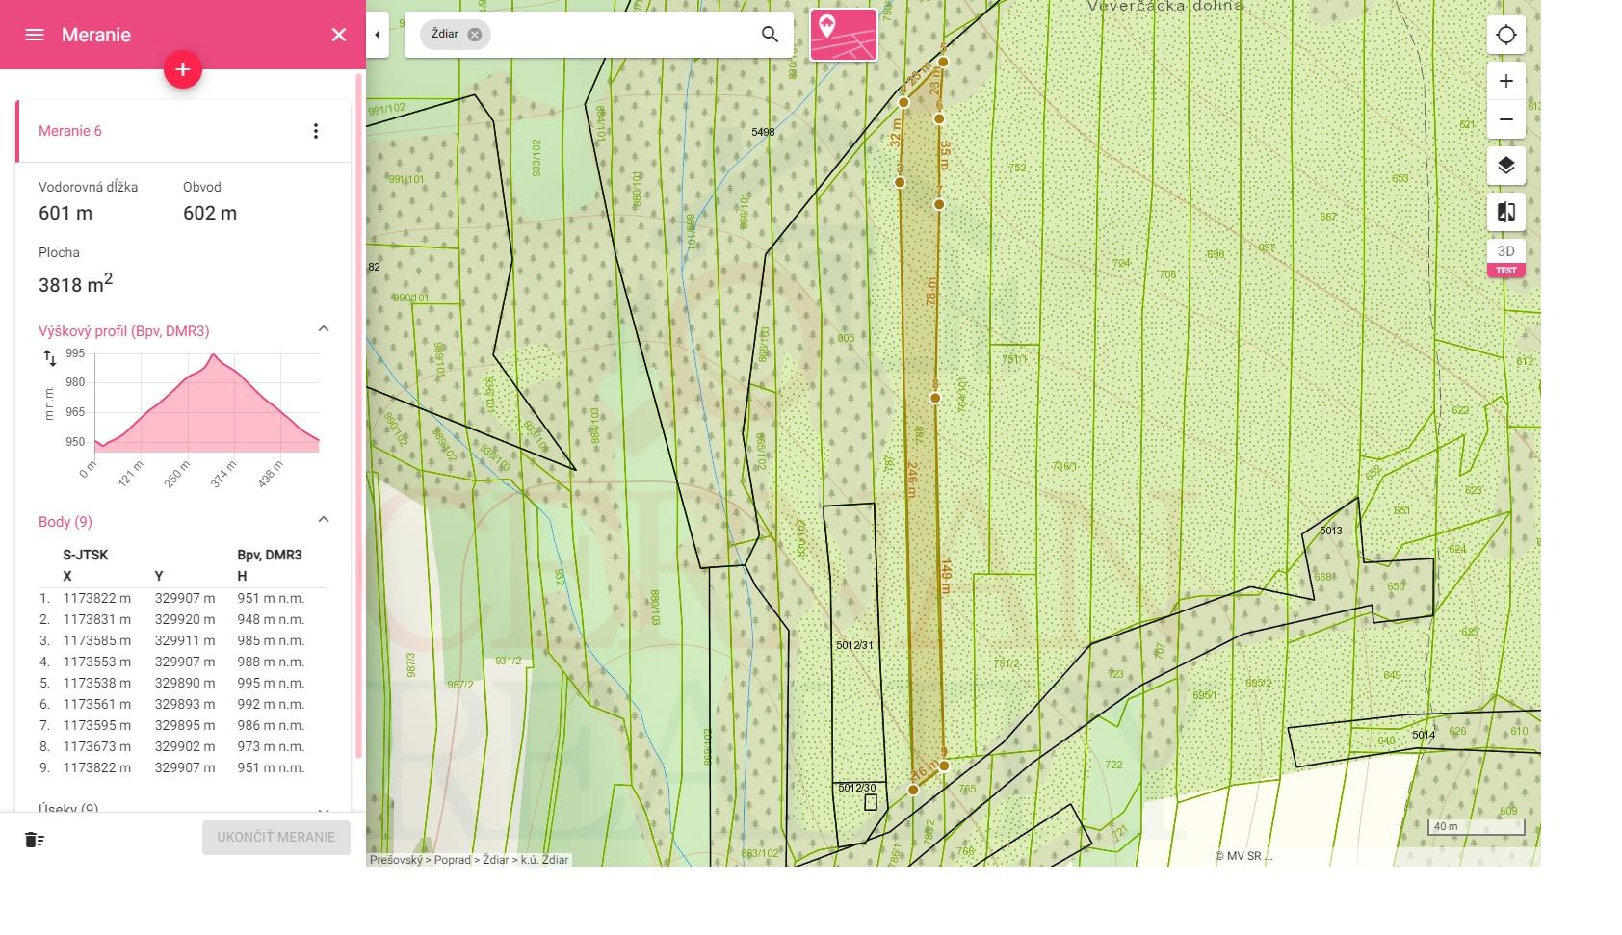The width and height of the screenshot is (1622, 935).
Task: Click the 78 m segment label
Action: point(931,291)
